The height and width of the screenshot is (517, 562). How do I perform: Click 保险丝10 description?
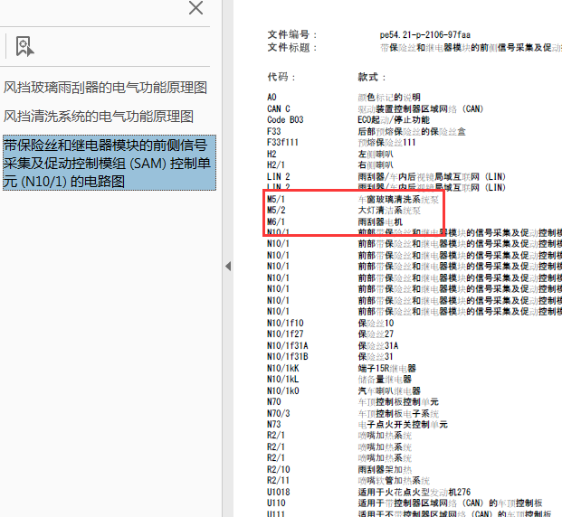pos(376,323)
